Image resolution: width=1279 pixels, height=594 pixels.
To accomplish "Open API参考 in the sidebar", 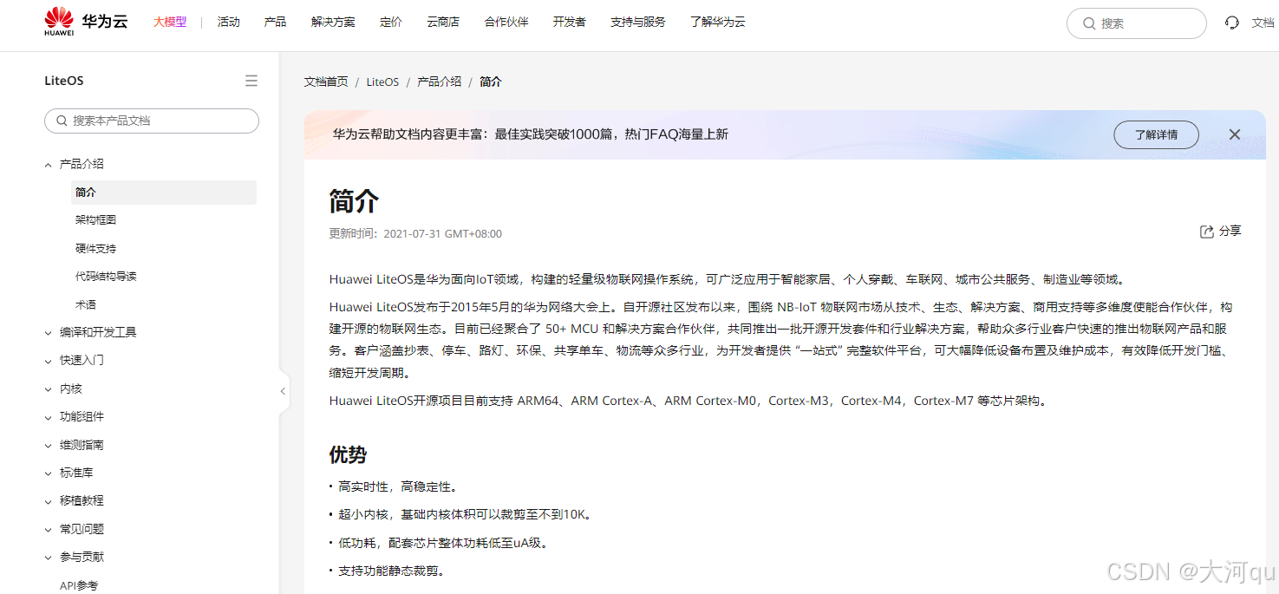I will pyautogui.click(x=79, y=585).
